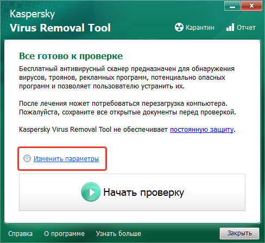Open Справка help link
Image resolution: width=265 pixels, height=243 pixels.
click(x=20, y=234)
